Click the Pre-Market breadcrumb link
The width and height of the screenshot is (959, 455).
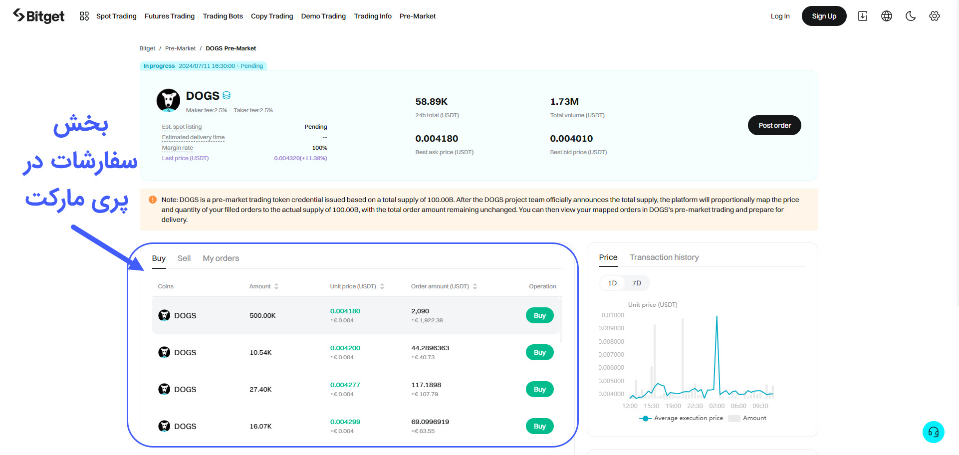point(180,48)
